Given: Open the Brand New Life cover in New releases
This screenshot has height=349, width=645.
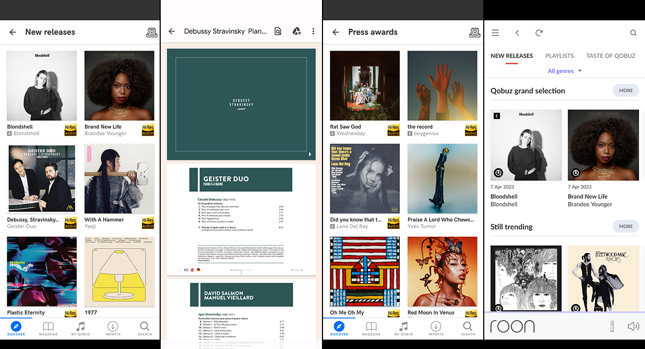Looking at the screenshot, I should point(119,86).
